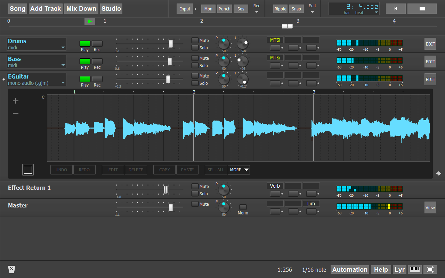Enable Mono on the Master channel
Viewport: 445px width, 278px height.
pyautogui.click(x=243, y=207)
